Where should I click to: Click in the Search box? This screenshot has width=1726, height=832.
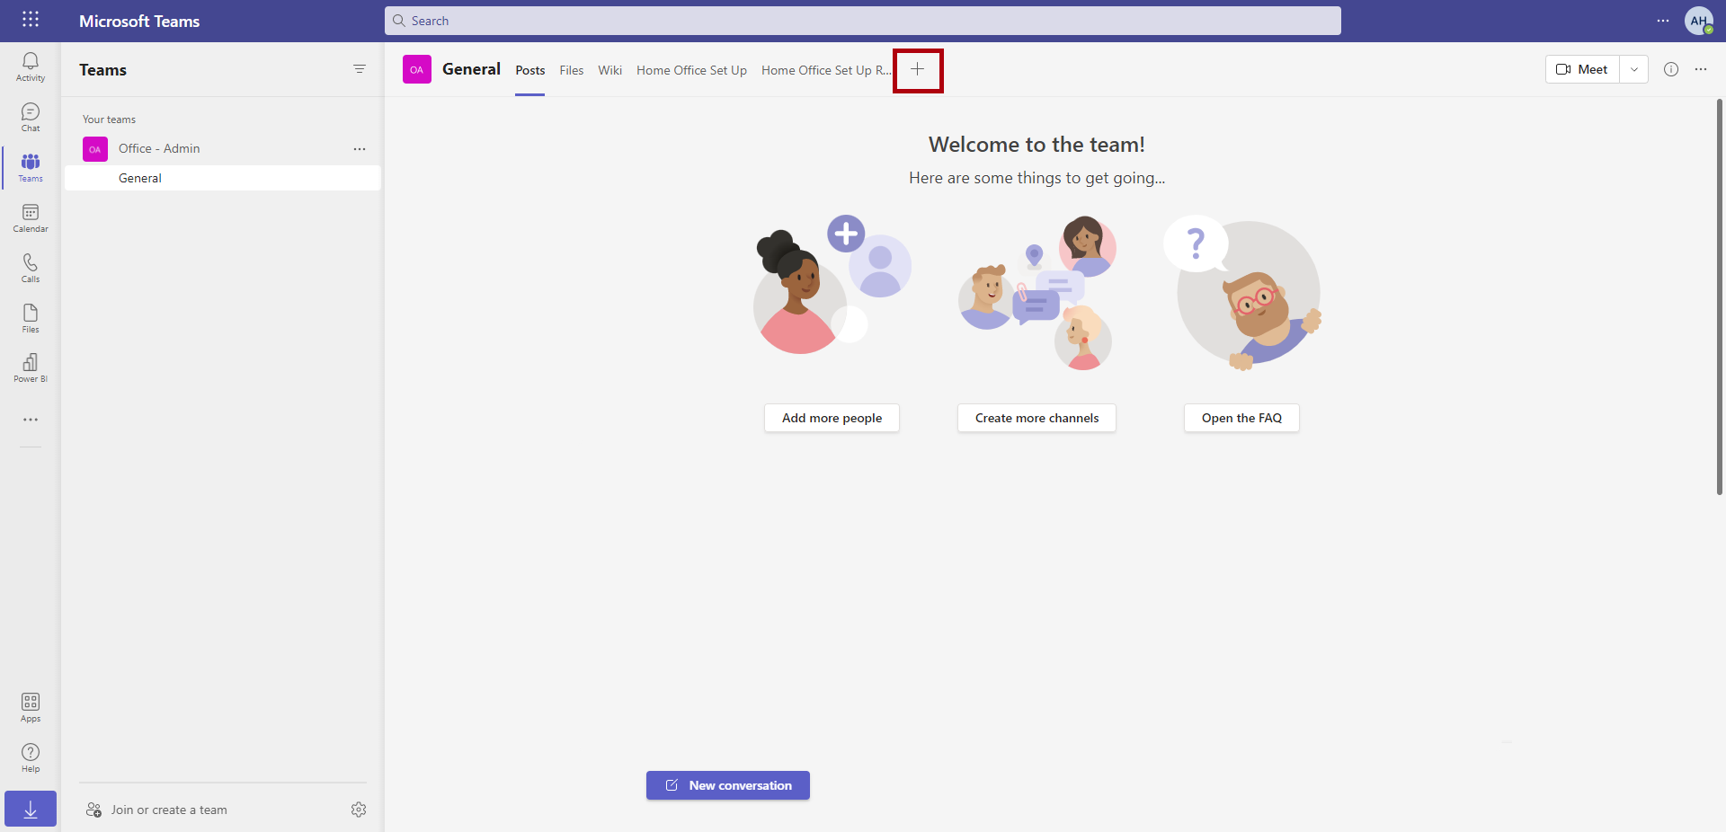[863, 21]
